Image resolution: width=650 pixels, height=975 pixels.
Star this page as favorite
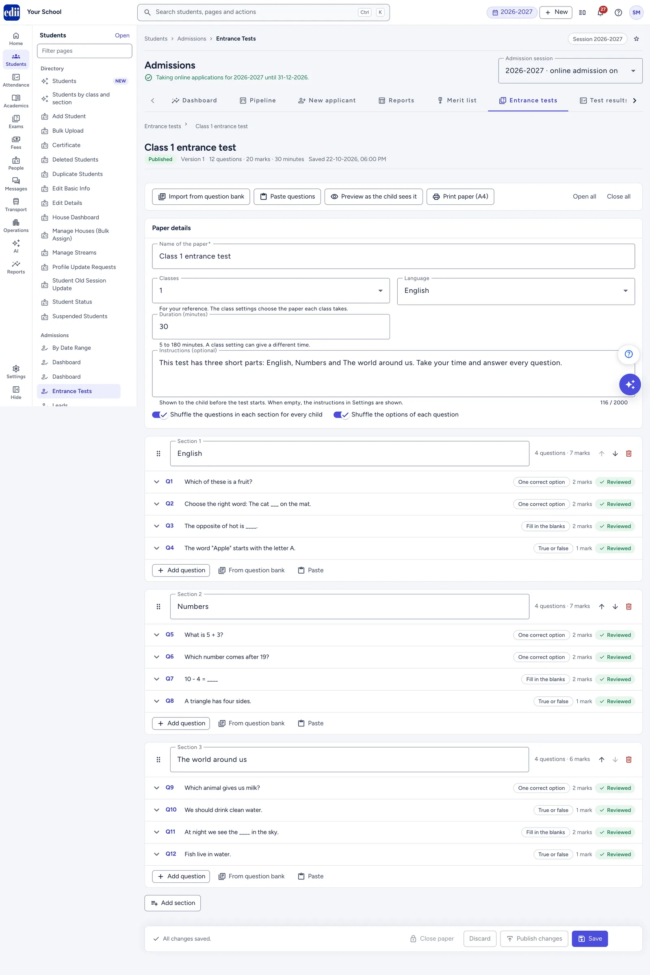[636, 39]
